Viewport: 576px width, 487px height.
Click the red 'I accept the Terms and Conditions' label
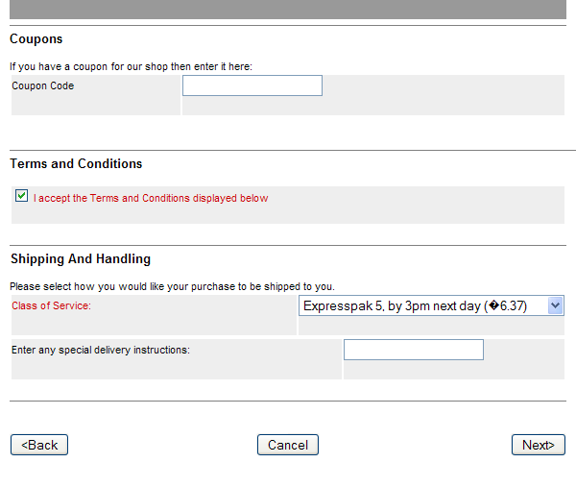(151, 198)
